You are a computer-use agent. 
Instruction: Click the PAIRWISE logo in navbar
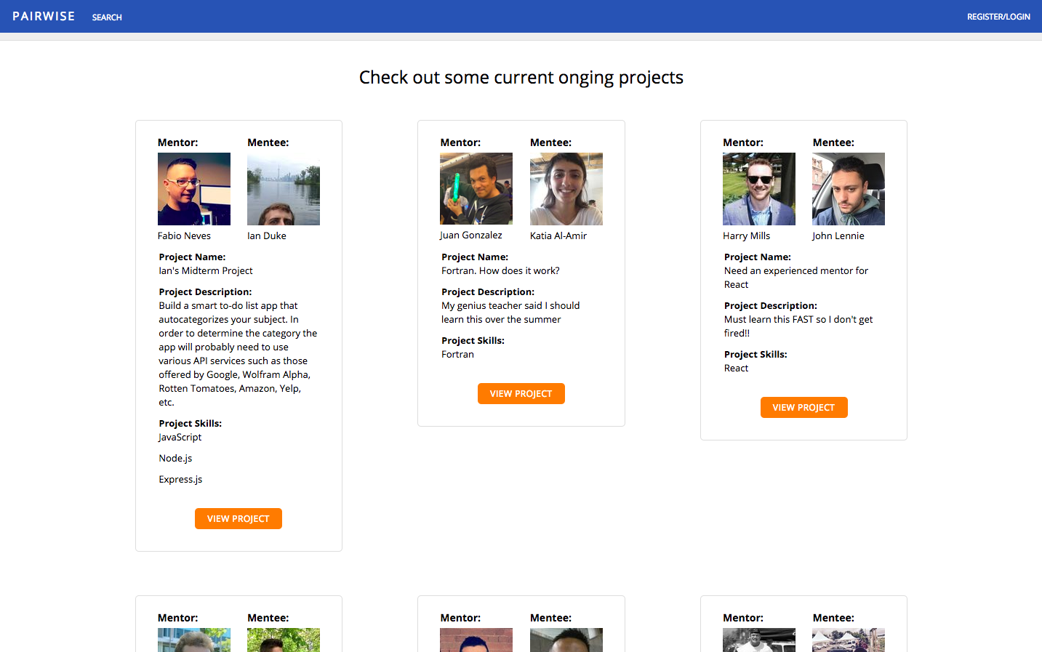(44, 16)
